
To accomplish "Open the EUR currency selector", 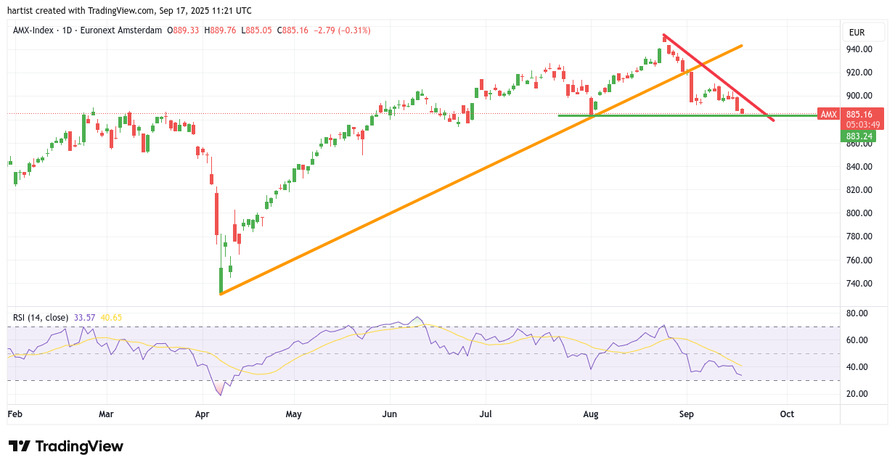I will click(863, 32).
